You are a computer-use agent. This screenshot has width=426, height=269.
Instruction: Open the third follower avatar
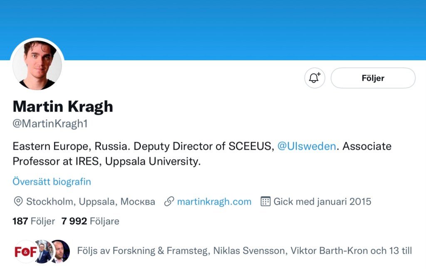pos(60,252)
